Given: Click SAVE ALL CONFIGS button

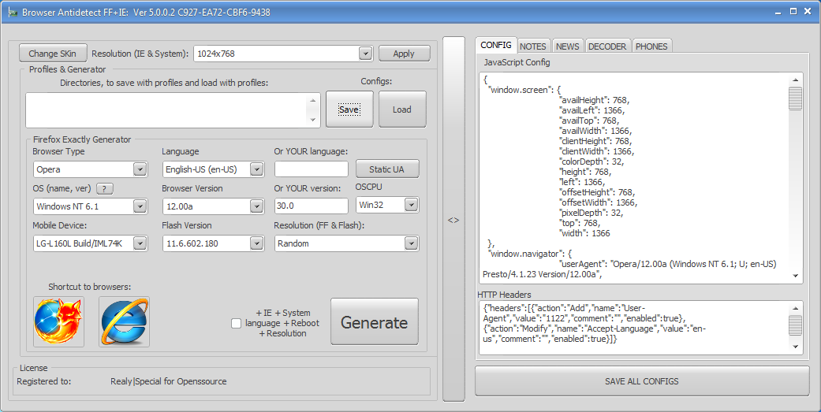Looking at the screenshot, I should coord(642,381).
